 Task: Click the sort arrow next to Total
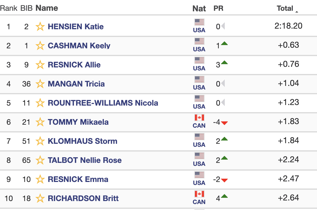(x=297, y=12)
